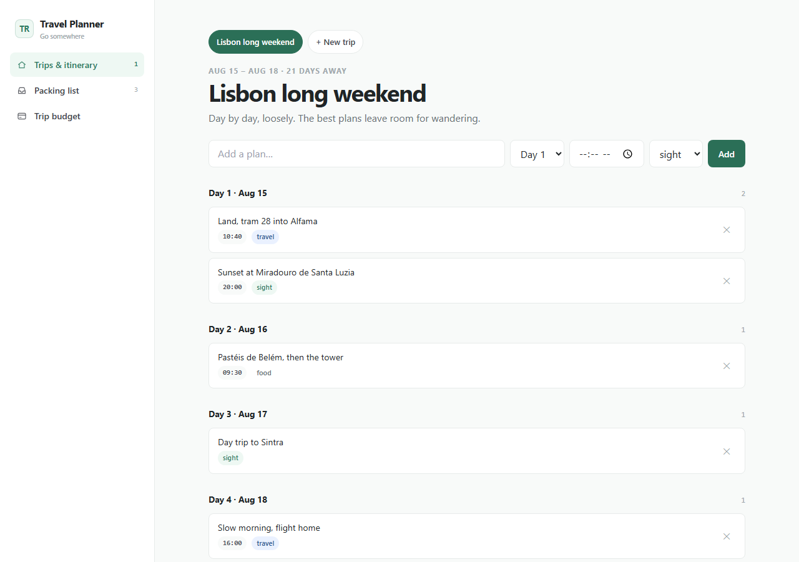Focus the Add a plan text field
799x562 pixels.
(x=356, y=154)
